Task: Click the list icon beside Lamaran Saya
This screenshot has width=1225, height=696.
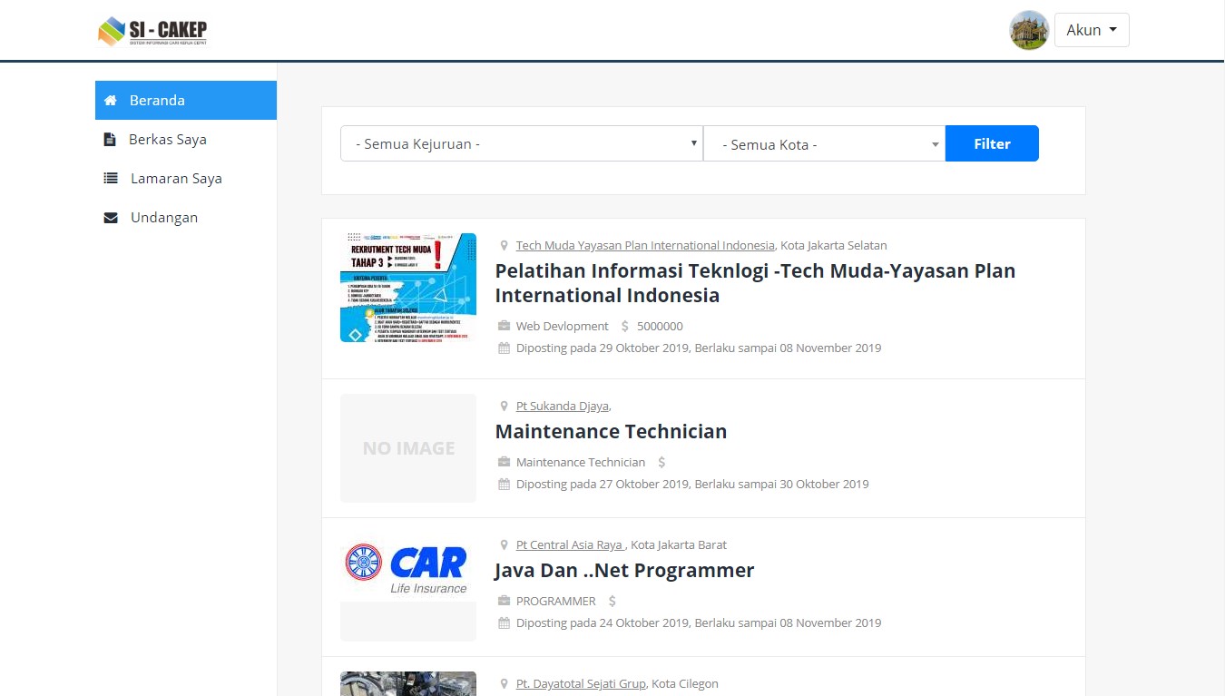Action: click(111, 179)
